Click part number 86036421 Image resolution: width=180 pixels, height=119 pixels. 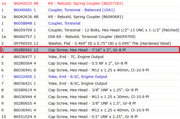[x=23, y=83]
